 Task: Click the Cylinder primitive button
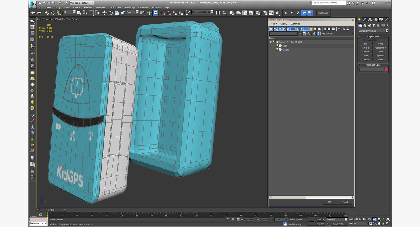click(366, 52)
